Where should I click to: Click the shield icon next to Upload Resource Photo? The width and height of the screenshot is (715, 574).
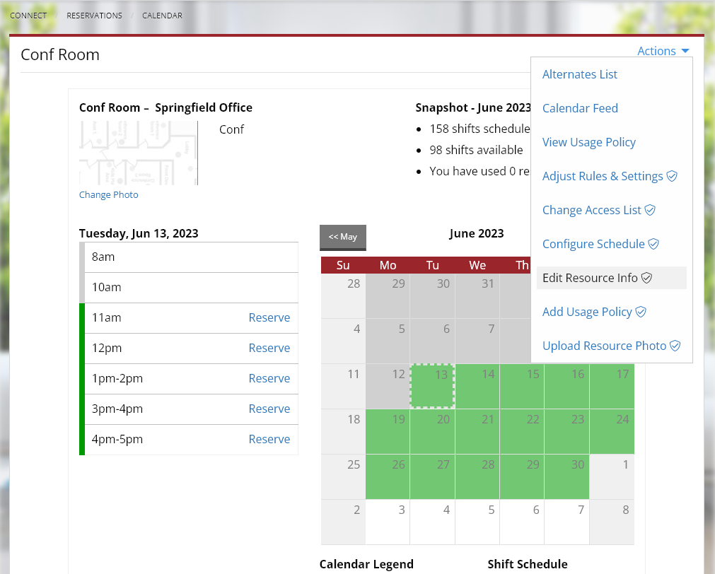click(675, 346)
